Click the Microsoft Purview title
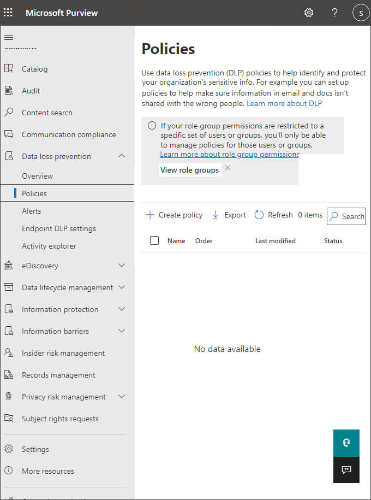The width and height of the screenshot is (371, 500). (62, 13)
